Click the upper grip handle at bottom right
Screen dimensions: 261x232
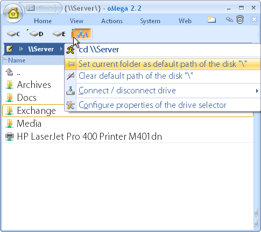coord(256,213)
